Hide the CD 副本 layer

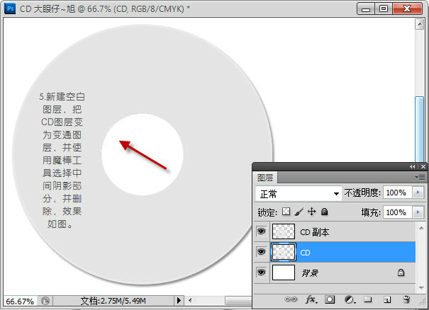coord(261,231)
